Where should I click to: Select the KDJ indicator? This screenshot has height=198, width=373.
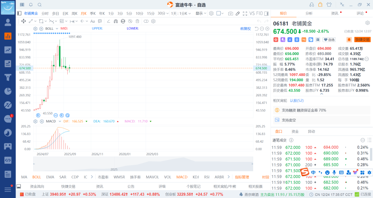tap(196, 177)
